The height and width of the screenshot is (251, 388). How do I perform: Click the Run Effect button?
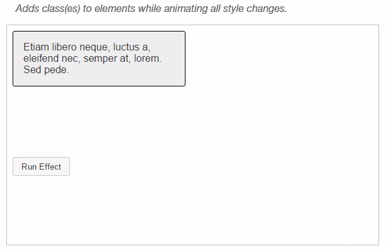pyautogui.click(x=42, y=166)
